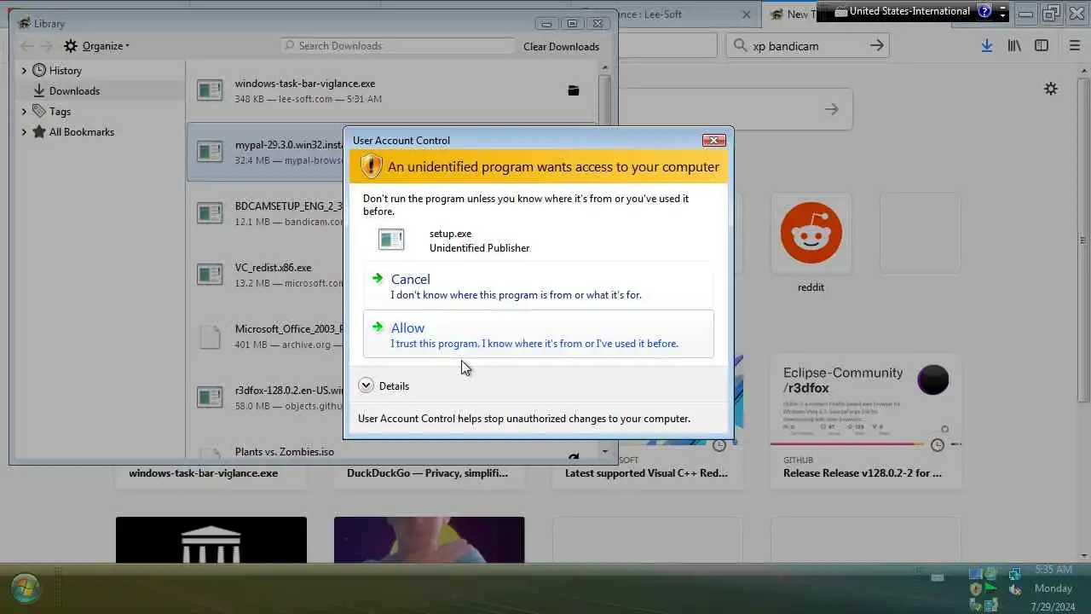The image size is (1091, 614).
Task: Open browser Library toolbar icon
Action: pyautogui.click(x=1014, y=46)
